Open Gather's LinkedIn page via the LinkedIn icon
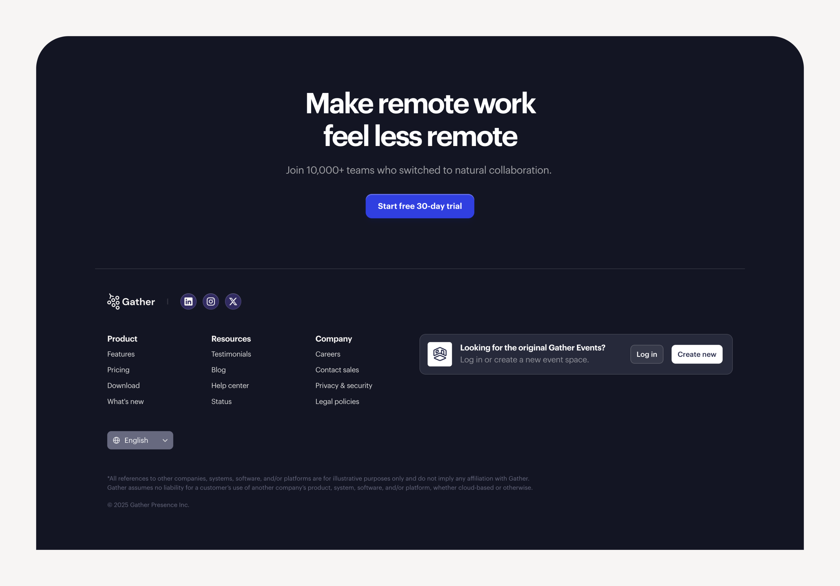Screen dimensions: 840x586 click(188, 301)
